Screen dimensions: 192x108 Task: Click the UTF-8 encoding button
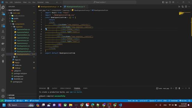click(x=159, y=101)
